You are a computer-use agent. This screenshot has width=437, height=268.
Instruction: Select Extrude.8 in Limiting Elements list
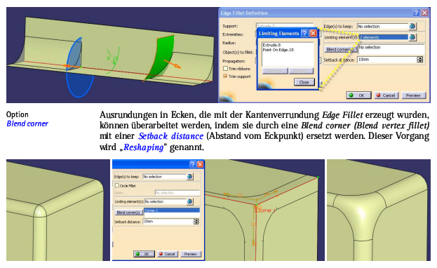271,45
